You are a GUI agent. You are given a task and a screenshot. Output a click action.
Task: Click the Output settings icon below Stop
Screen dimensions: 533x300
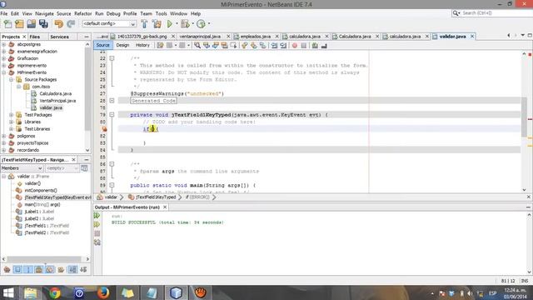(97, 242)
